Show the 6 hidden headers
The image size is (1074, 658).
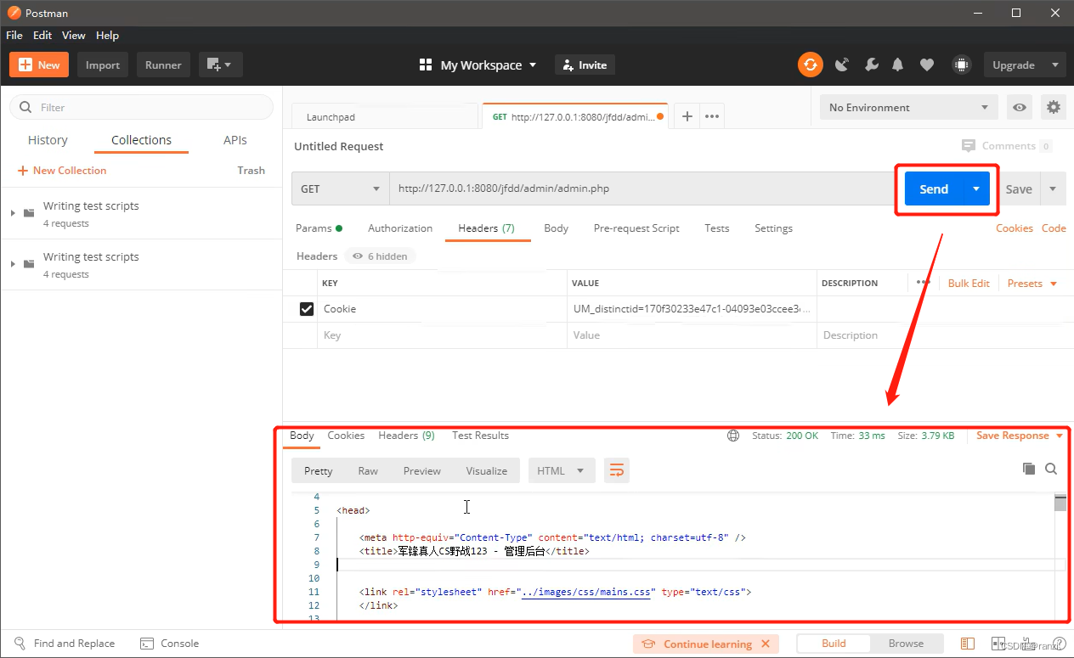(x=380, y=256)
